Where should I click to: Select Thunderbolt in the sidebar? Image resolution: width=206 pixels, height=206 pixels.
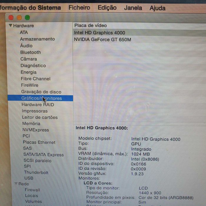[36, 172]
